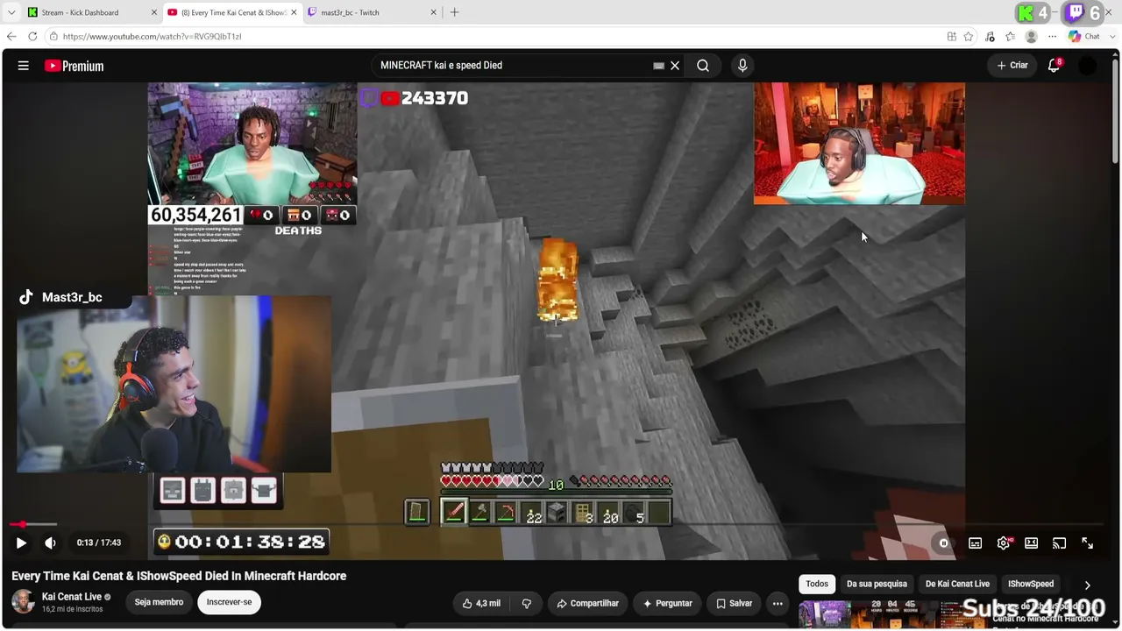Cast the video to a TV

tap(1059, 543)
